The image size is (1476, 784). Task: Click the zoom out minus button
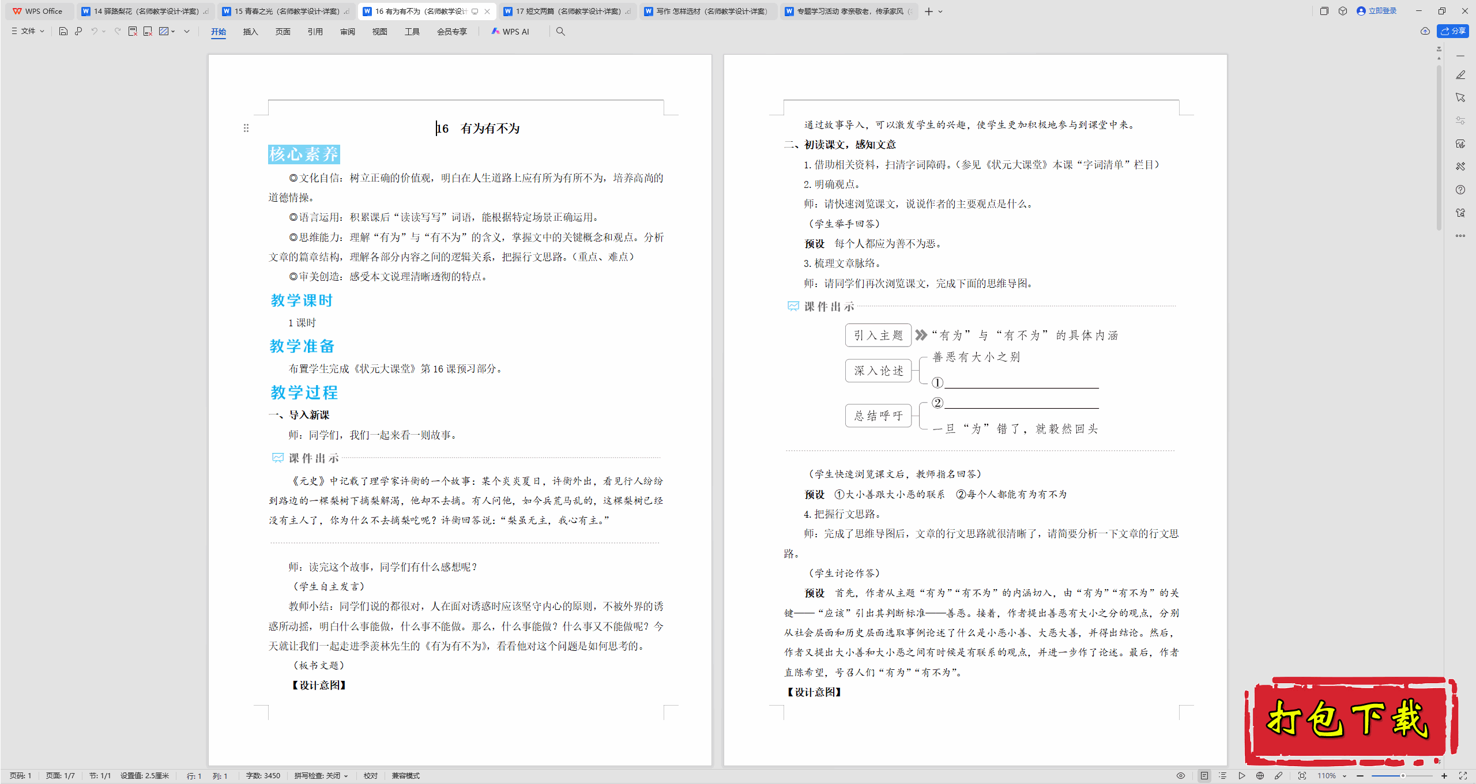click(1360, 776)
